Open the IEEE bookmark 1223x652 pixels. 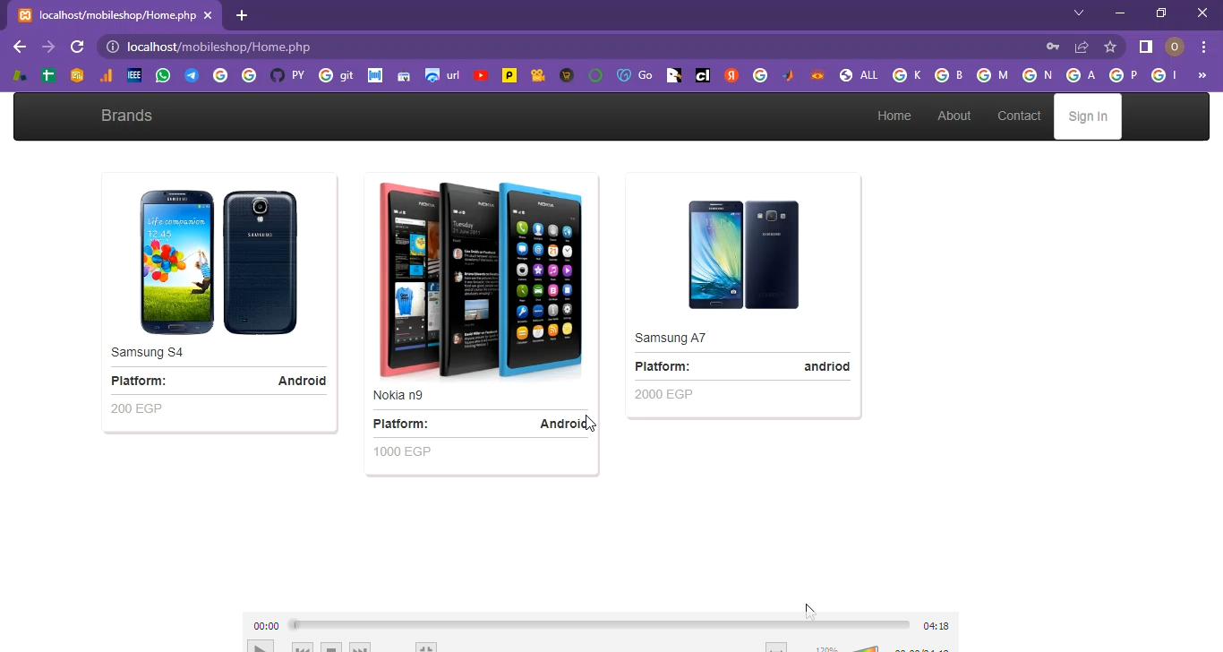(x=134, y=76)
